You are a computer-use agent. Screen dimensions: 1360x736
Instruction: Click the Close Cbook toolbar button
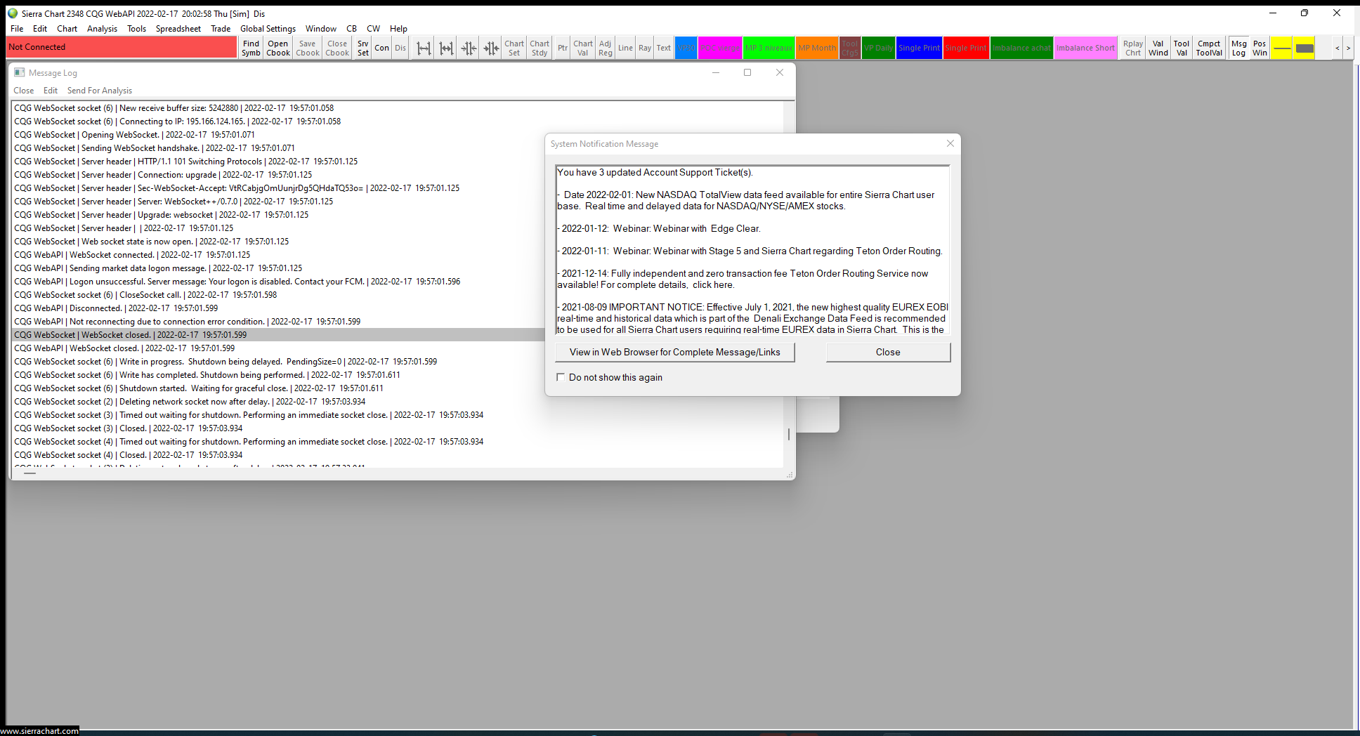[337, 48]
